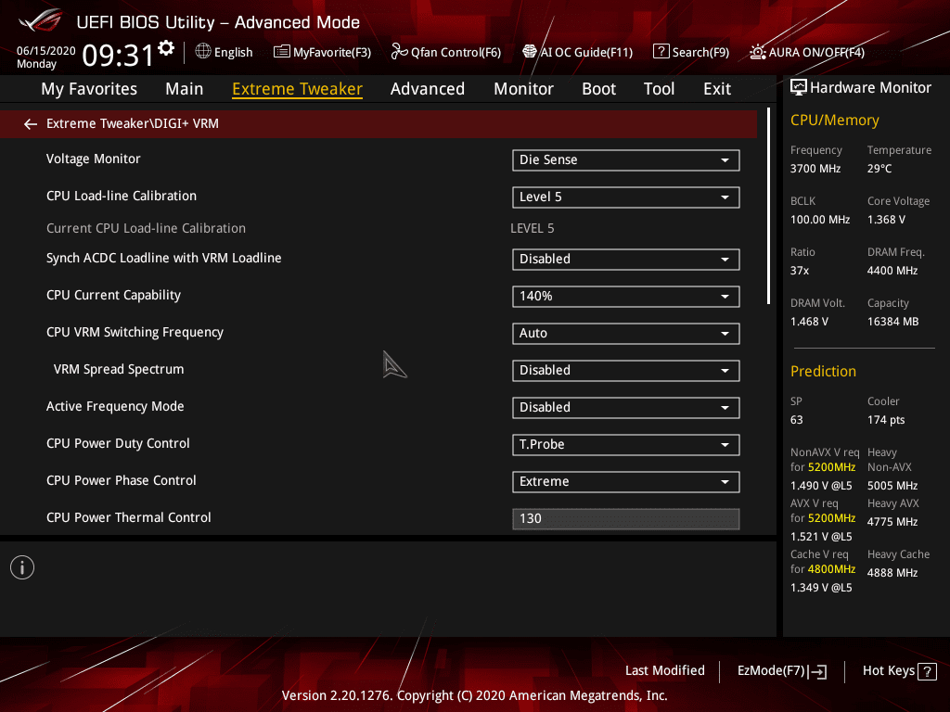Image resolution: width=950 pixels, height=712 pixels.
Task: Click the LEVEL 5 current value
Action: tap(532, 228)
